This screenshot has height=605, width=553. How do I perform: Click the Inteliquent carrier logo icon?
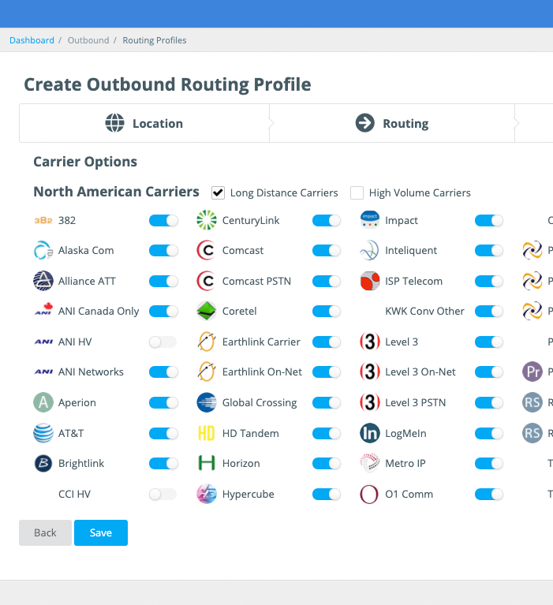(x=369, y=251)
